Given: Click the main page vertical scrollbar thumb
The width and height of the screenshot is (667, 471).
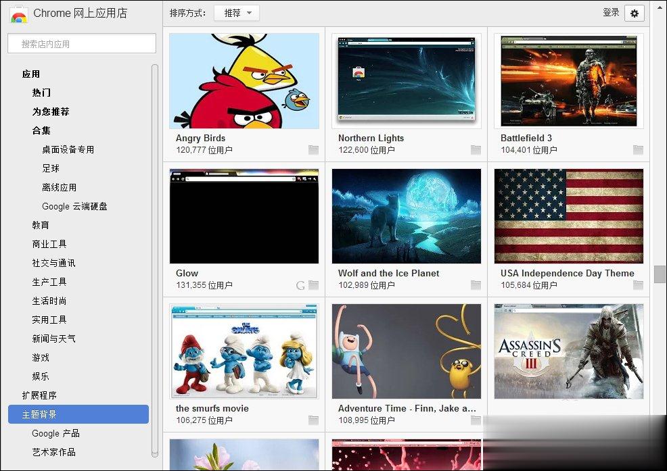Looking at the screenshot, I should (660, 274).
